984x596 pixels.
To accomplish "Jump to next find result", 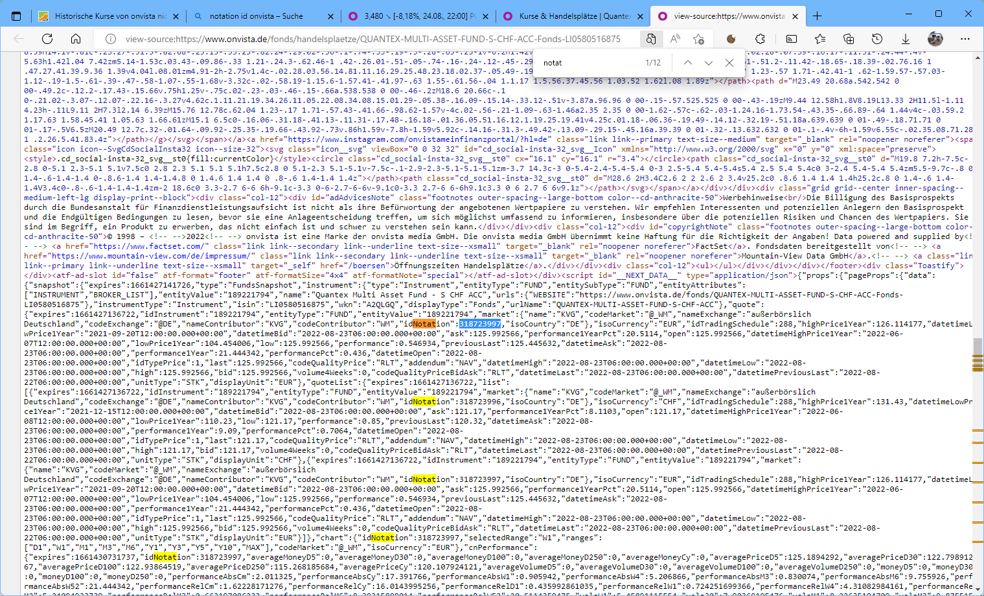I will [x=709, y=63].
